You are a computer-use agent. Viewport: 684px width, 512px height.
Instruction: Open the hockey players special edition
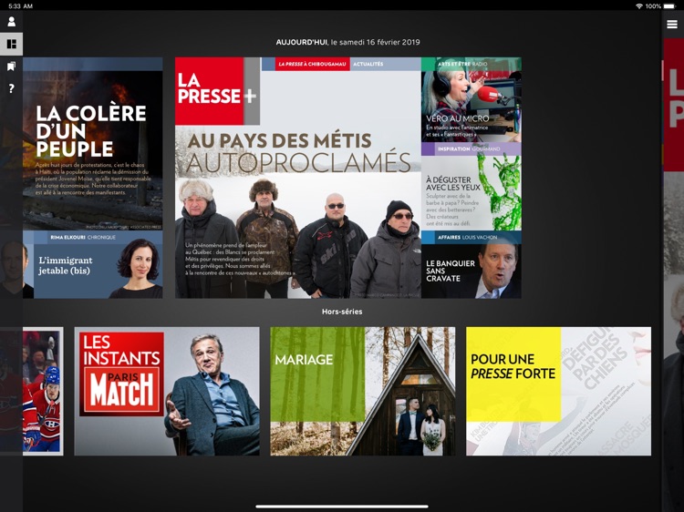[x=43, y=392]
